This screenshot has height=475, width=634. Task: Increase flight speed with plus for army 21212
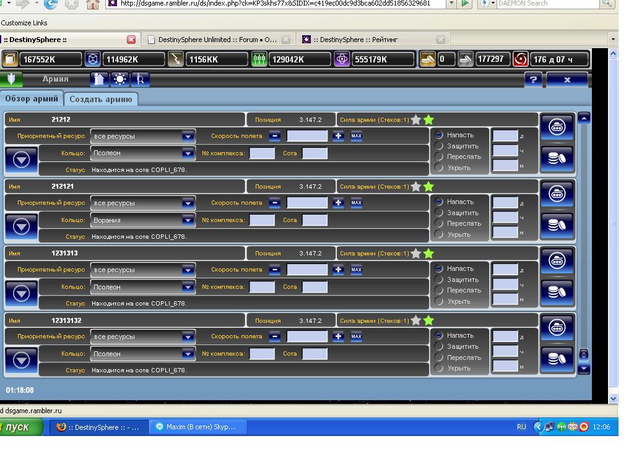click(x=338, y=136)
